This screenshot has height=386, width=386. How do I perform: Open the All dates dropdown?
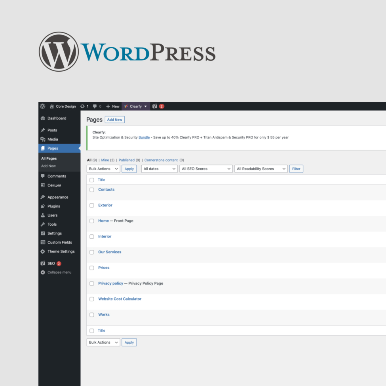pyautogui.click(x=159, y=169)
